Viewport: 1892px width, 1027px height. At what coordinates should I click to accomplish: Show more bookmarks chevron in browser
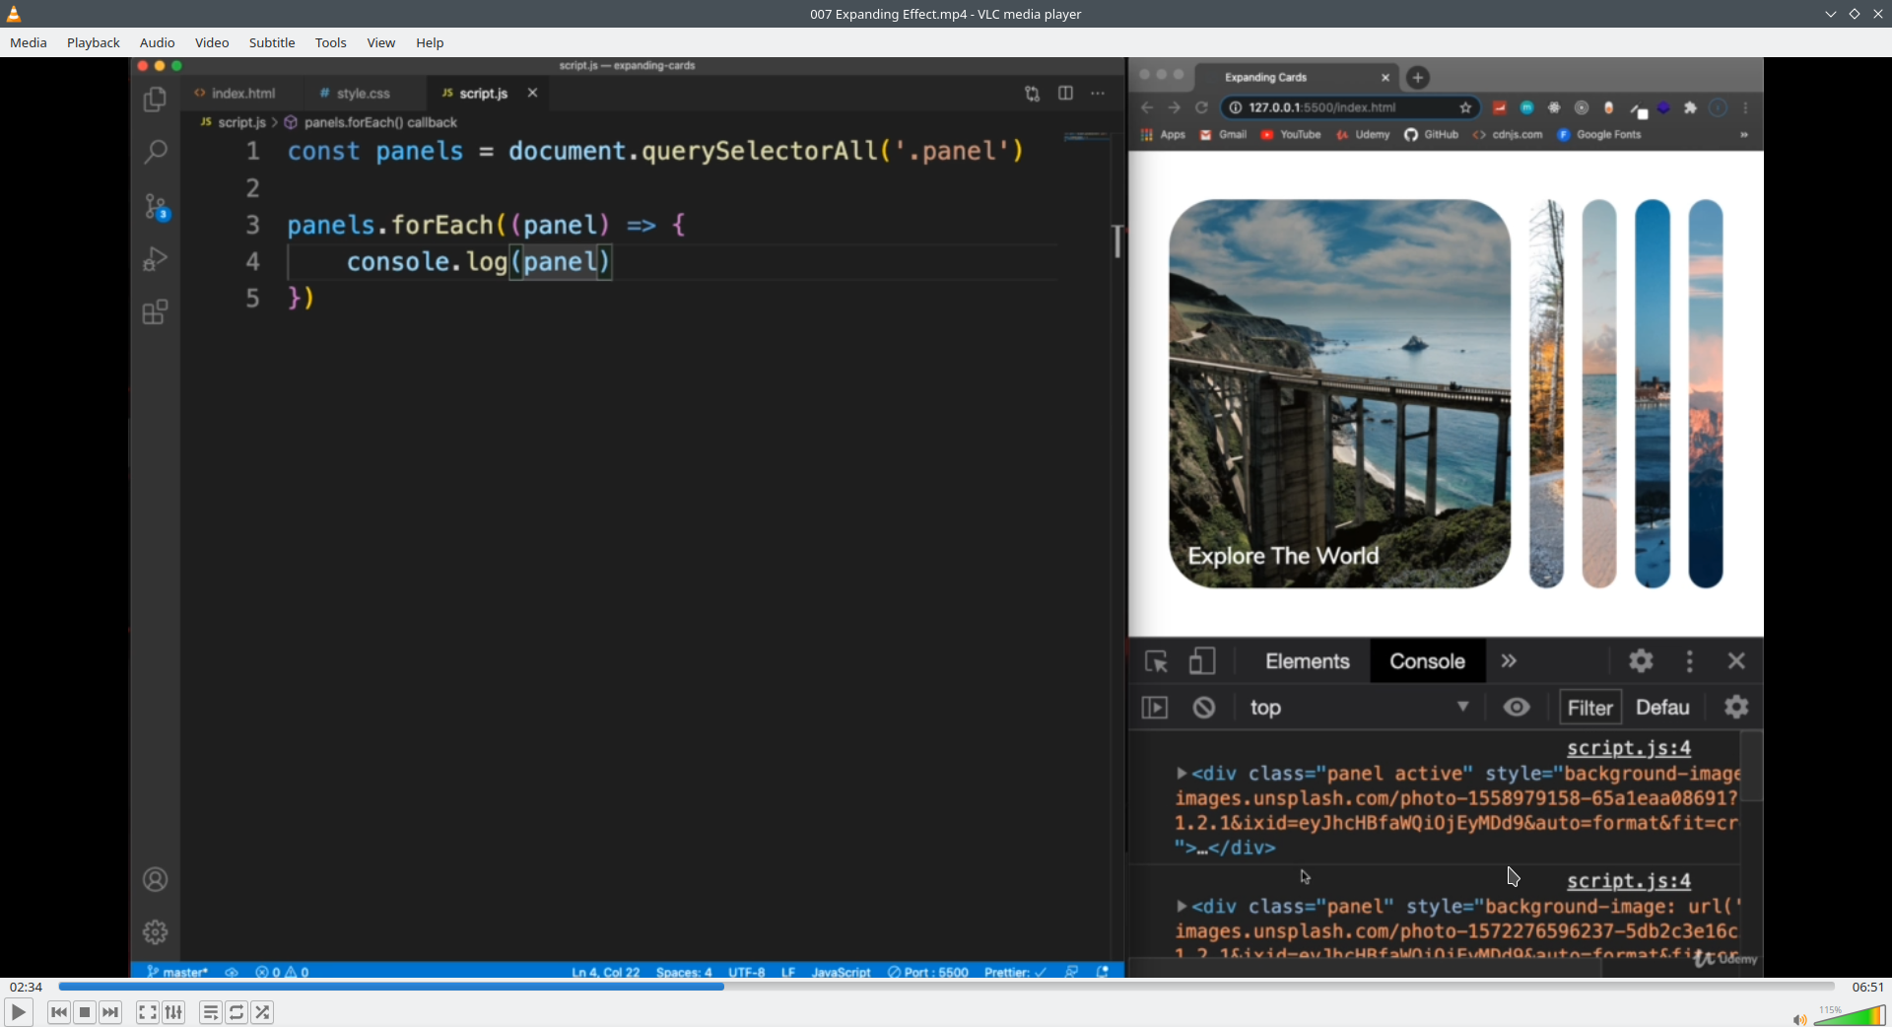(x=1744, y=135)
